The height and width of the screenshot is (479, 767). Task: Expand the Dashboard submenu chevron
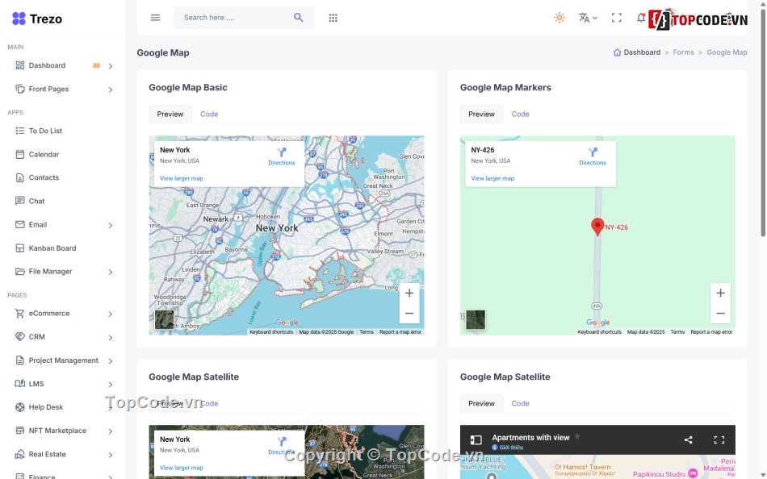111,66
